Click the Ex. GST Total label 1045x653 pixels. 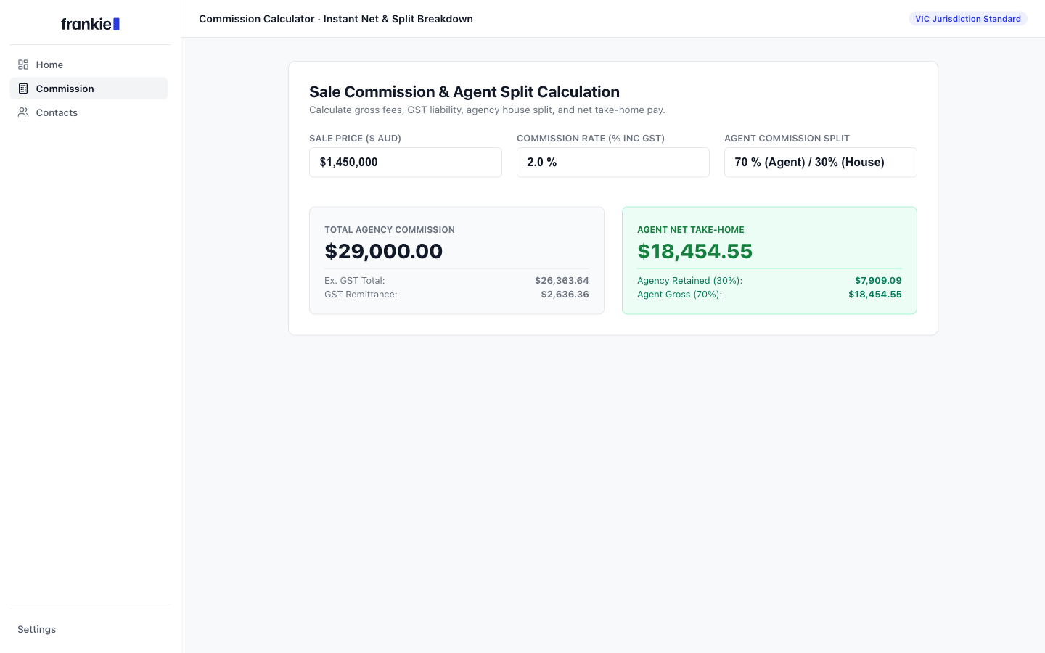[355, 281]
